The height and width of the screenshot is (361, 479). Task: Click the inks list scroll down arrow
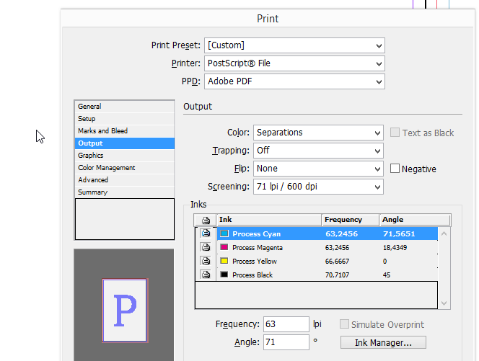tap(444, 303)
